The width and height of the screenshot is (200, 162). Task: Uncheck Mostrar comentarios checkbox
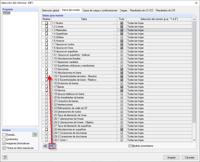point(130,146)
